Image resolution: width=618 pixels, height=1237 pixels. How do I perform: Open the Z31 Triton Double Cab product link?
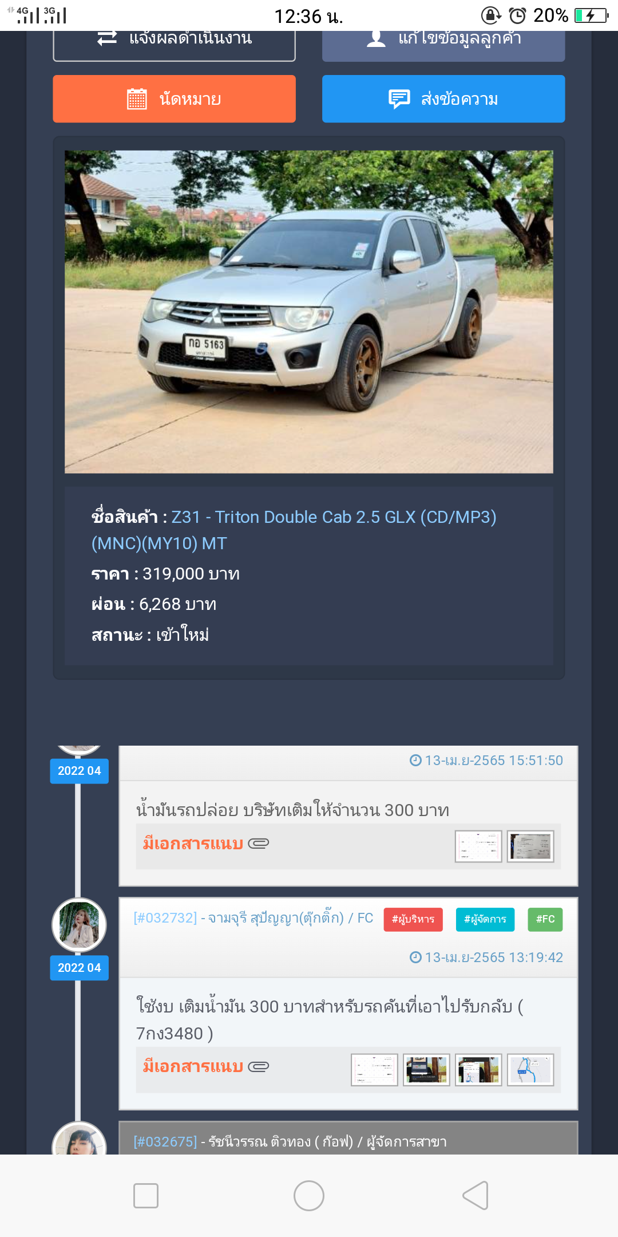pos(294,530)
